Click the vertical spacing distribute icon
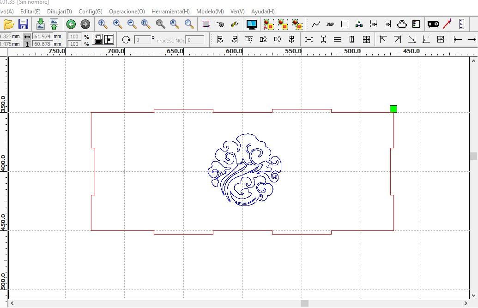The height and width of the screenshot is (308, 478). point(323,39)
